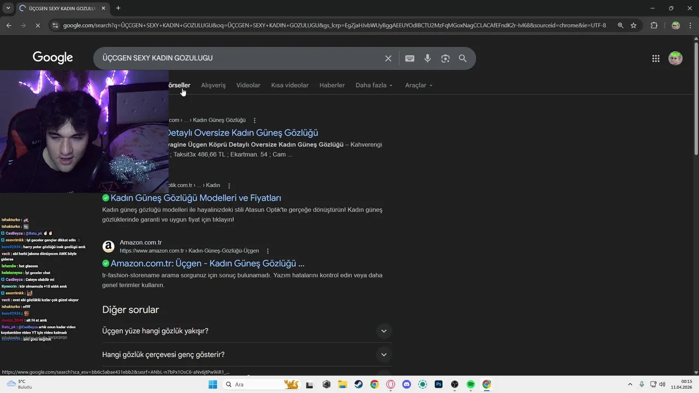This screenshot has height=393, width=699.
Task: Stop loading the current page
Action: click(x=38, y=25)
